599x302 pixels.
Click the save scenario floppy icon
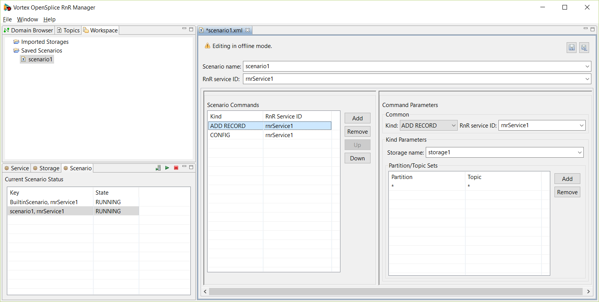pyautogui.click(x=572, y=48)
